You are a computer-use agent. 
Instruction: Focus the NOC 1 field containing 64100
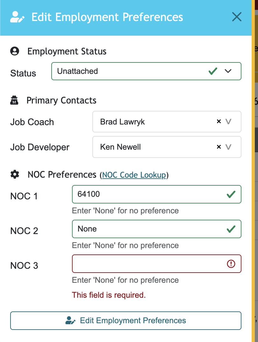click(157, 194)
